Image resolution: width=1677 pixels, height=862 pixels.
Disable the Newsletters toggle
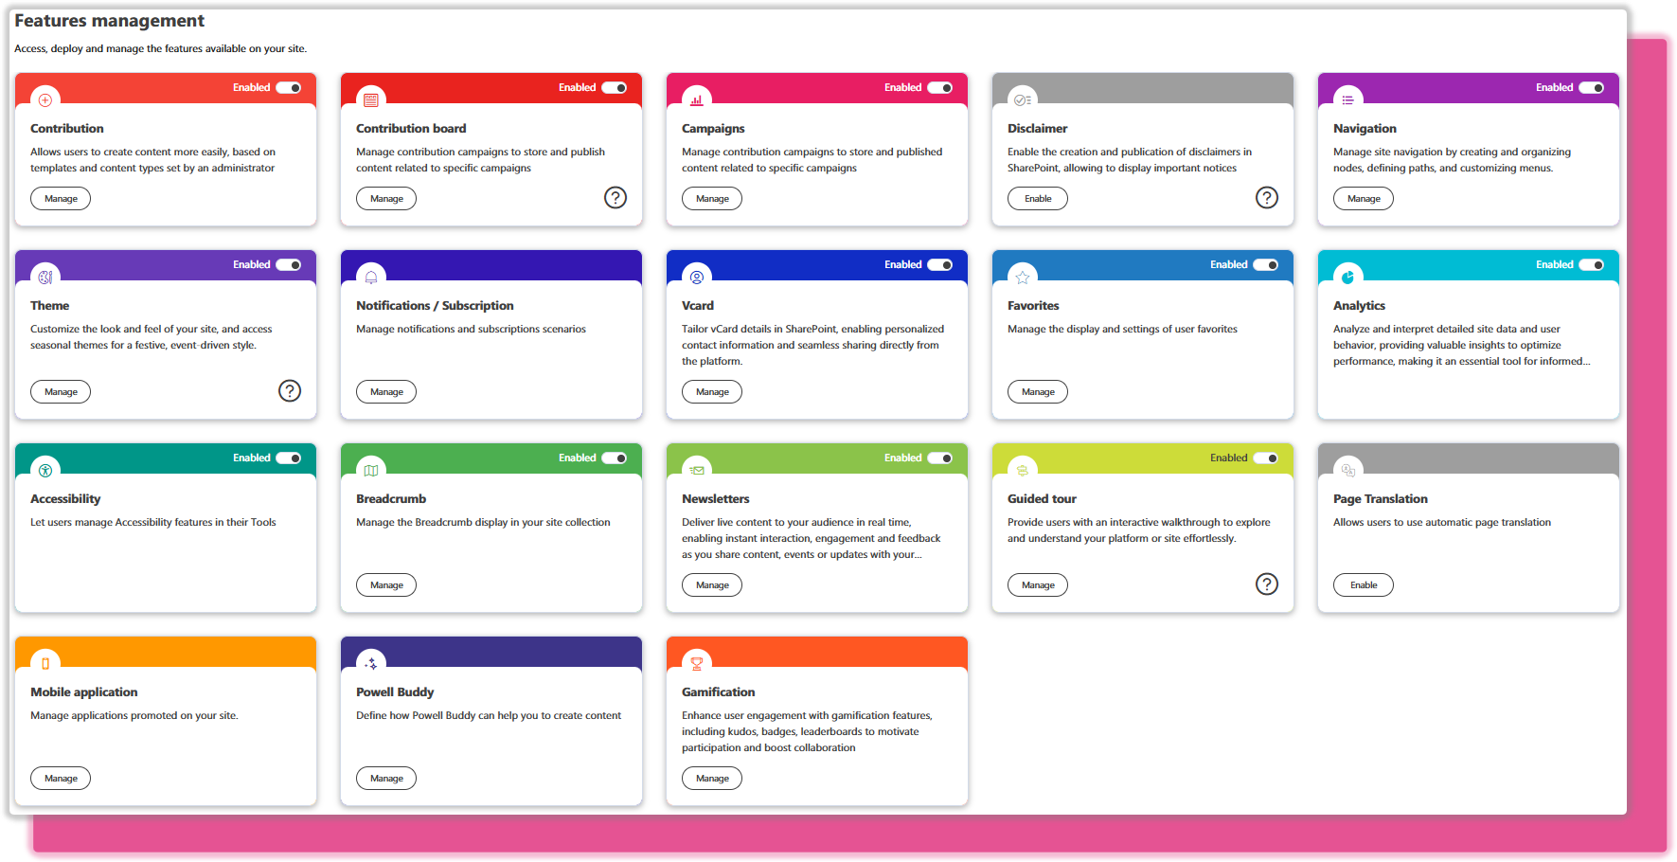point(940,458)
